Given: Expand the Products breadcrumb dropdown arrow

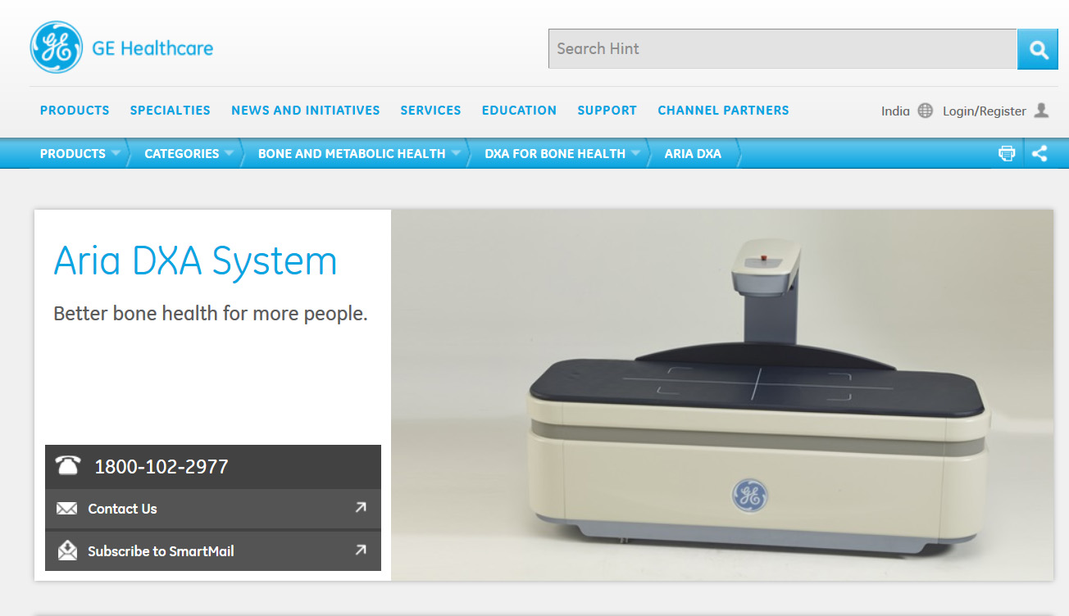Looking at the screenshot, I should pyautogui.click(x=116, y=153).
